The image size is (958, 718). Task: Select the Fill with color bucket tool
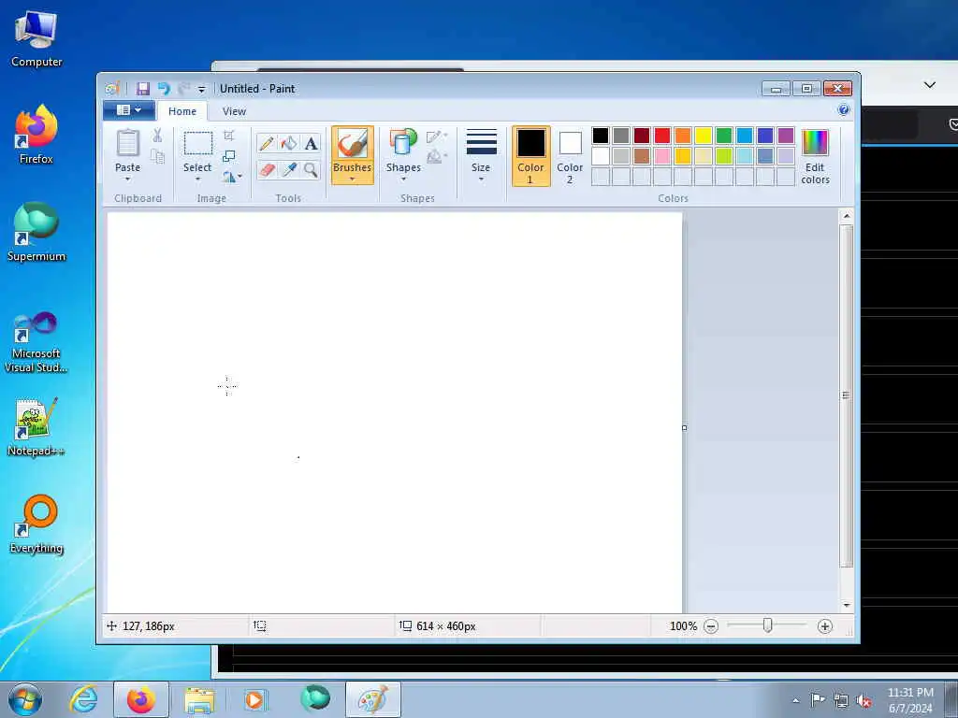coord(288,143)
